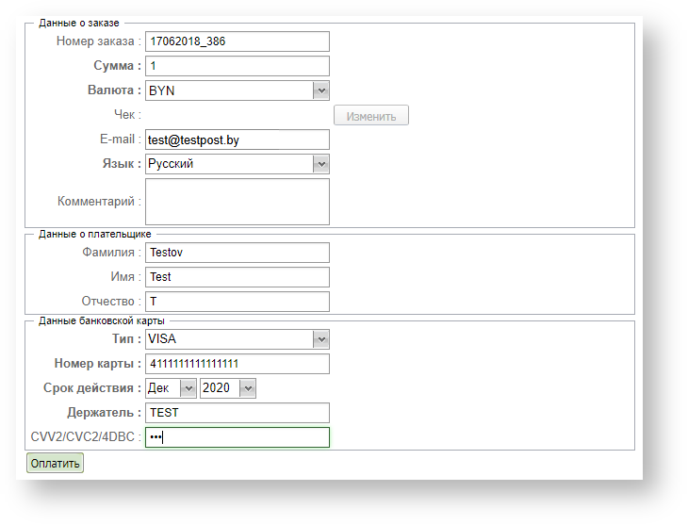688x525 pixels.
Task: Open the card Тип dropdown showing VISA
Action: click(x=237, y=339)
